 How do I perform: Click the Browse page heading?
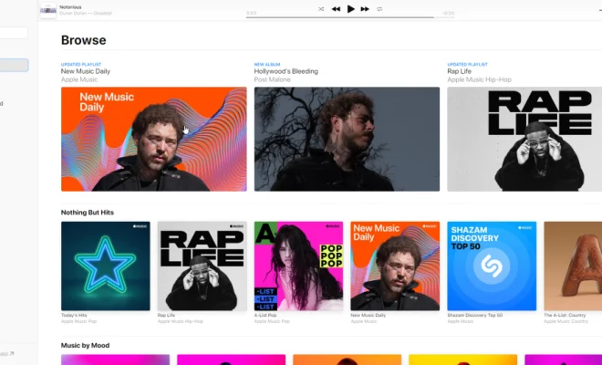coord(84,40)
